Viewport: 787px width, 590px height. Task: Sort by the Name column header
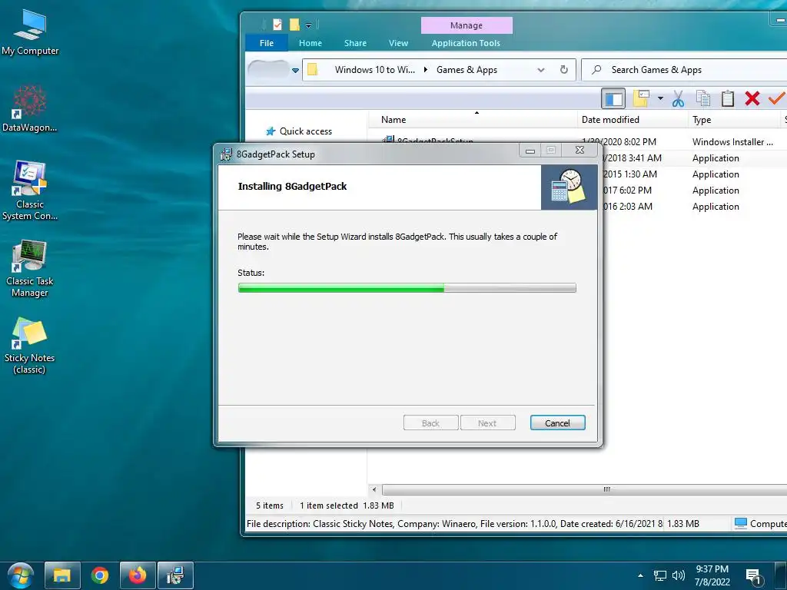pos(473,119)
